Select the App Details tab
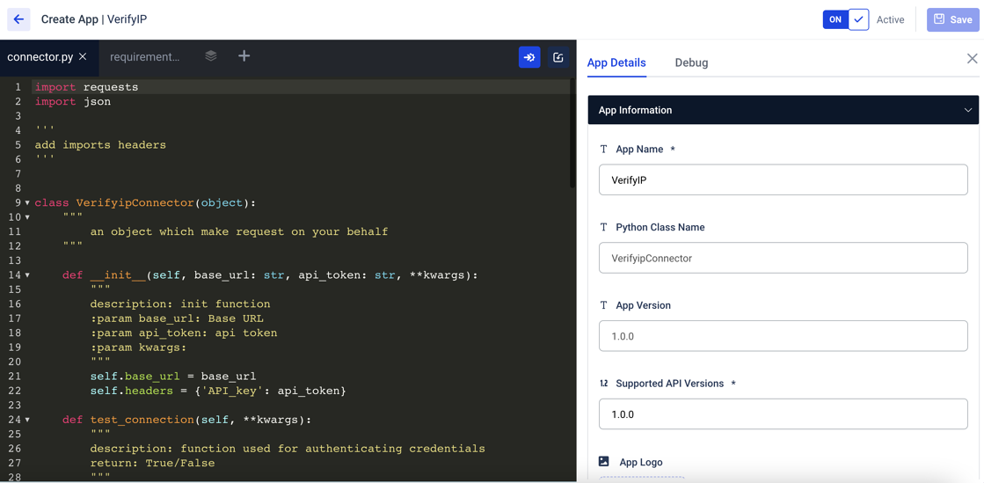 [616, 62]
